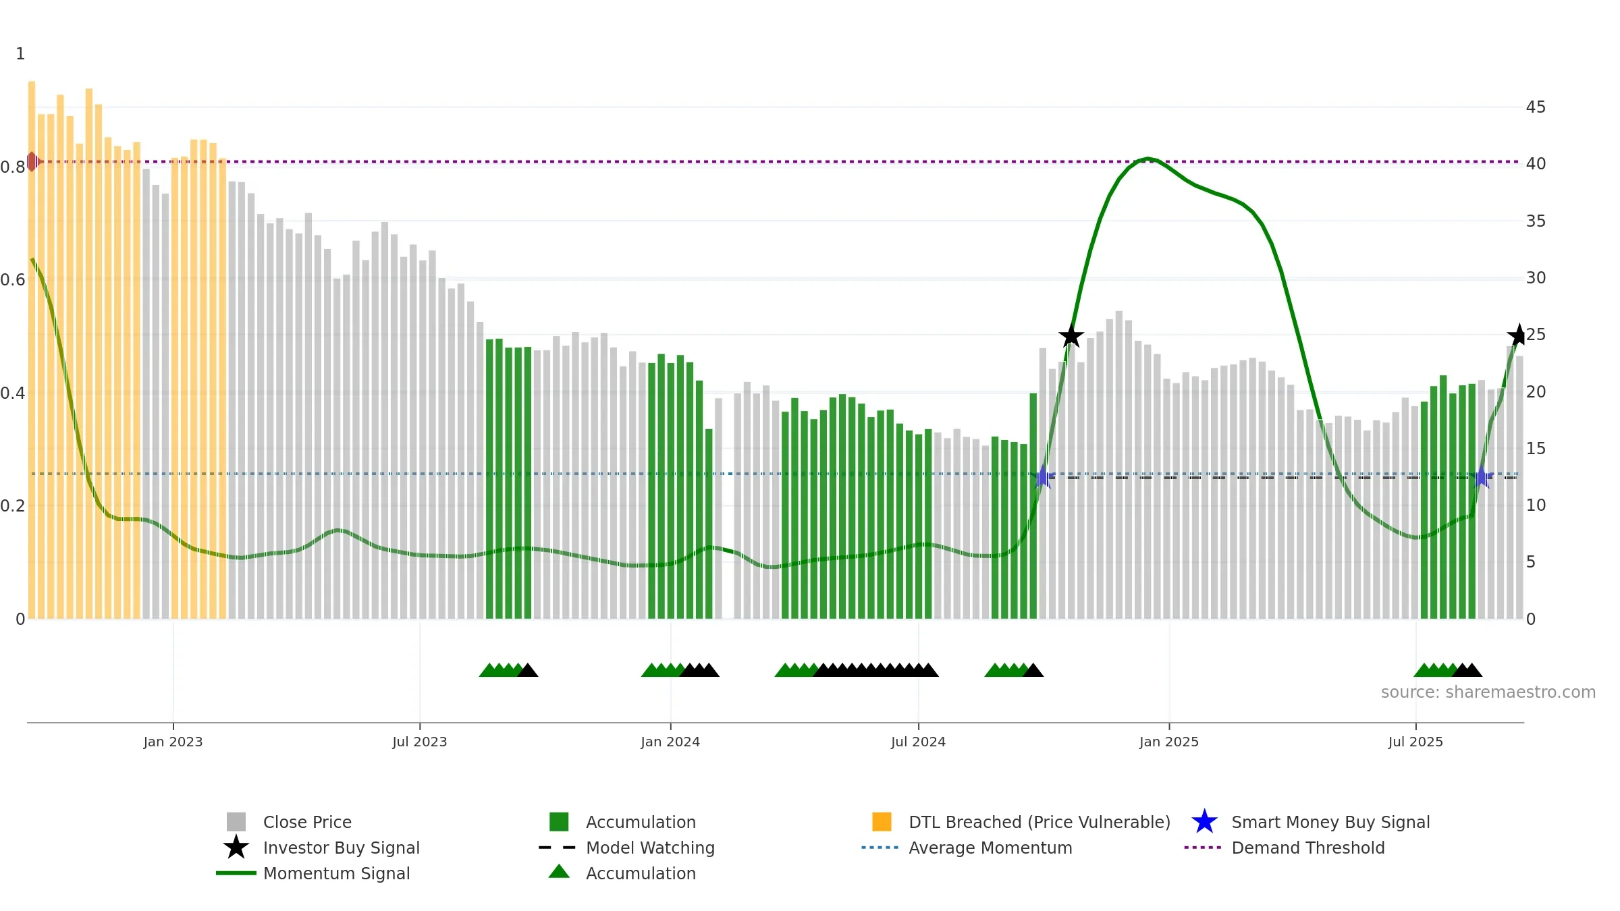The width and height of the screenshot is (1620, 911).
Task: Click the black star marker near October 2024
Action: (x=1071, y=335)
